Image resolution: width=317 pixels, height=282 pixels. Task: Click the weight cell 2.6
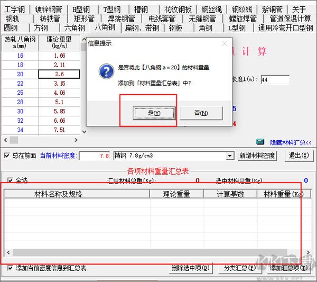click(x=59, y=74)
